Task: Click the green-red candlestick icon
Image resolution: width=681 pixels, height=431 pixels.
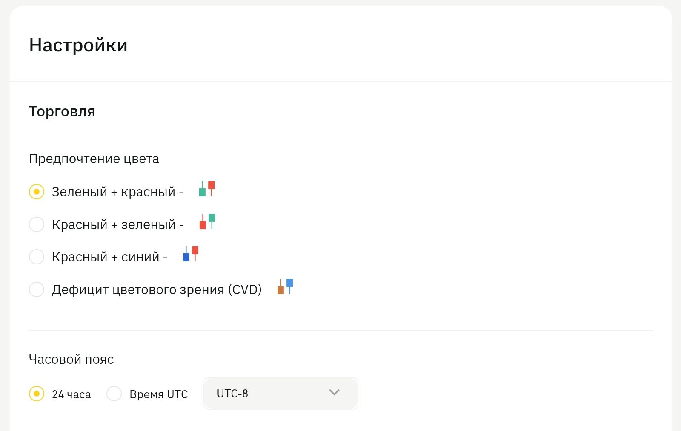Action: pos(207,189)
